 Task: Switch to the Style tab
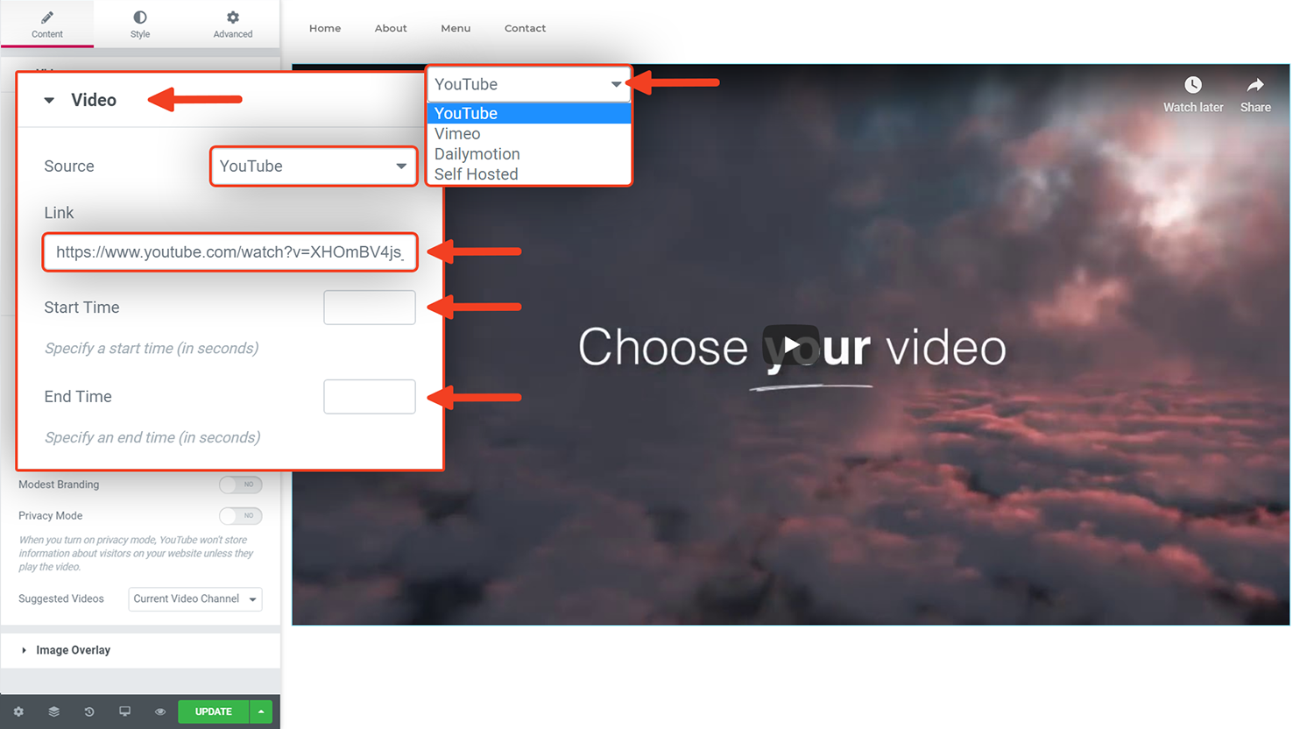pos(140,25)
